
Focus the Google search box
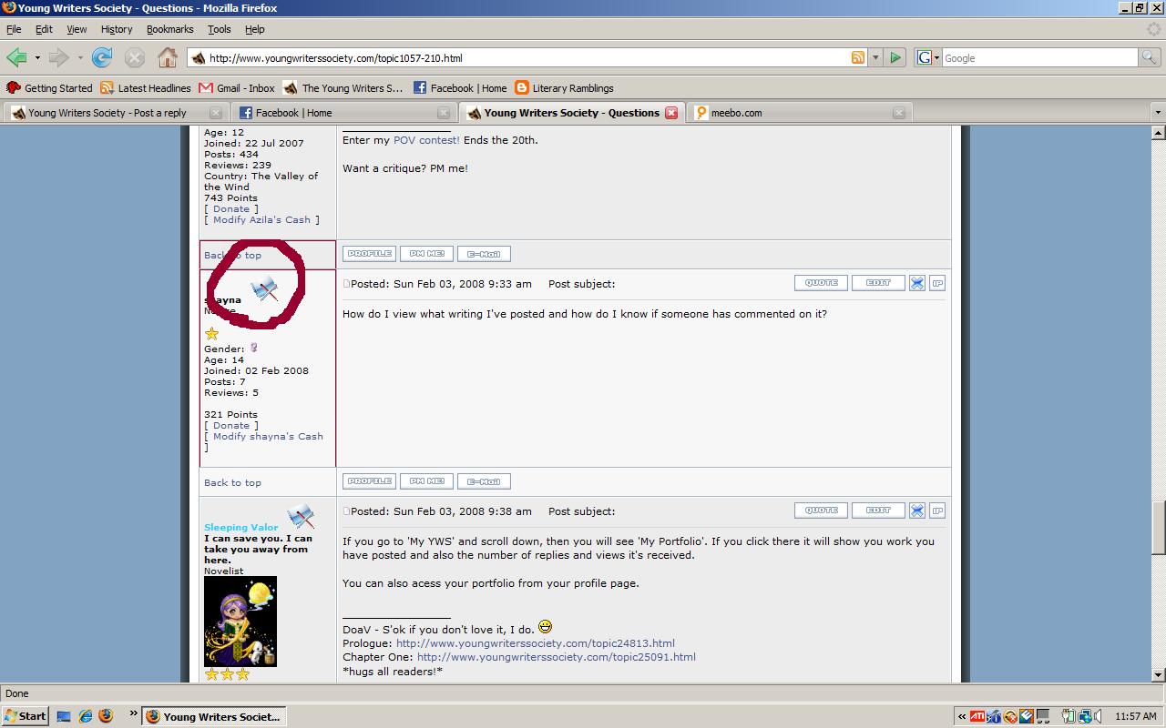(x=1040, y=57)
